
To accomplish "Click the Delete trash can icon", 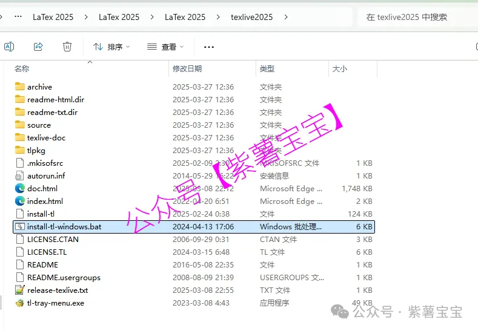I will pyautogui.click(x=67, y=47).
